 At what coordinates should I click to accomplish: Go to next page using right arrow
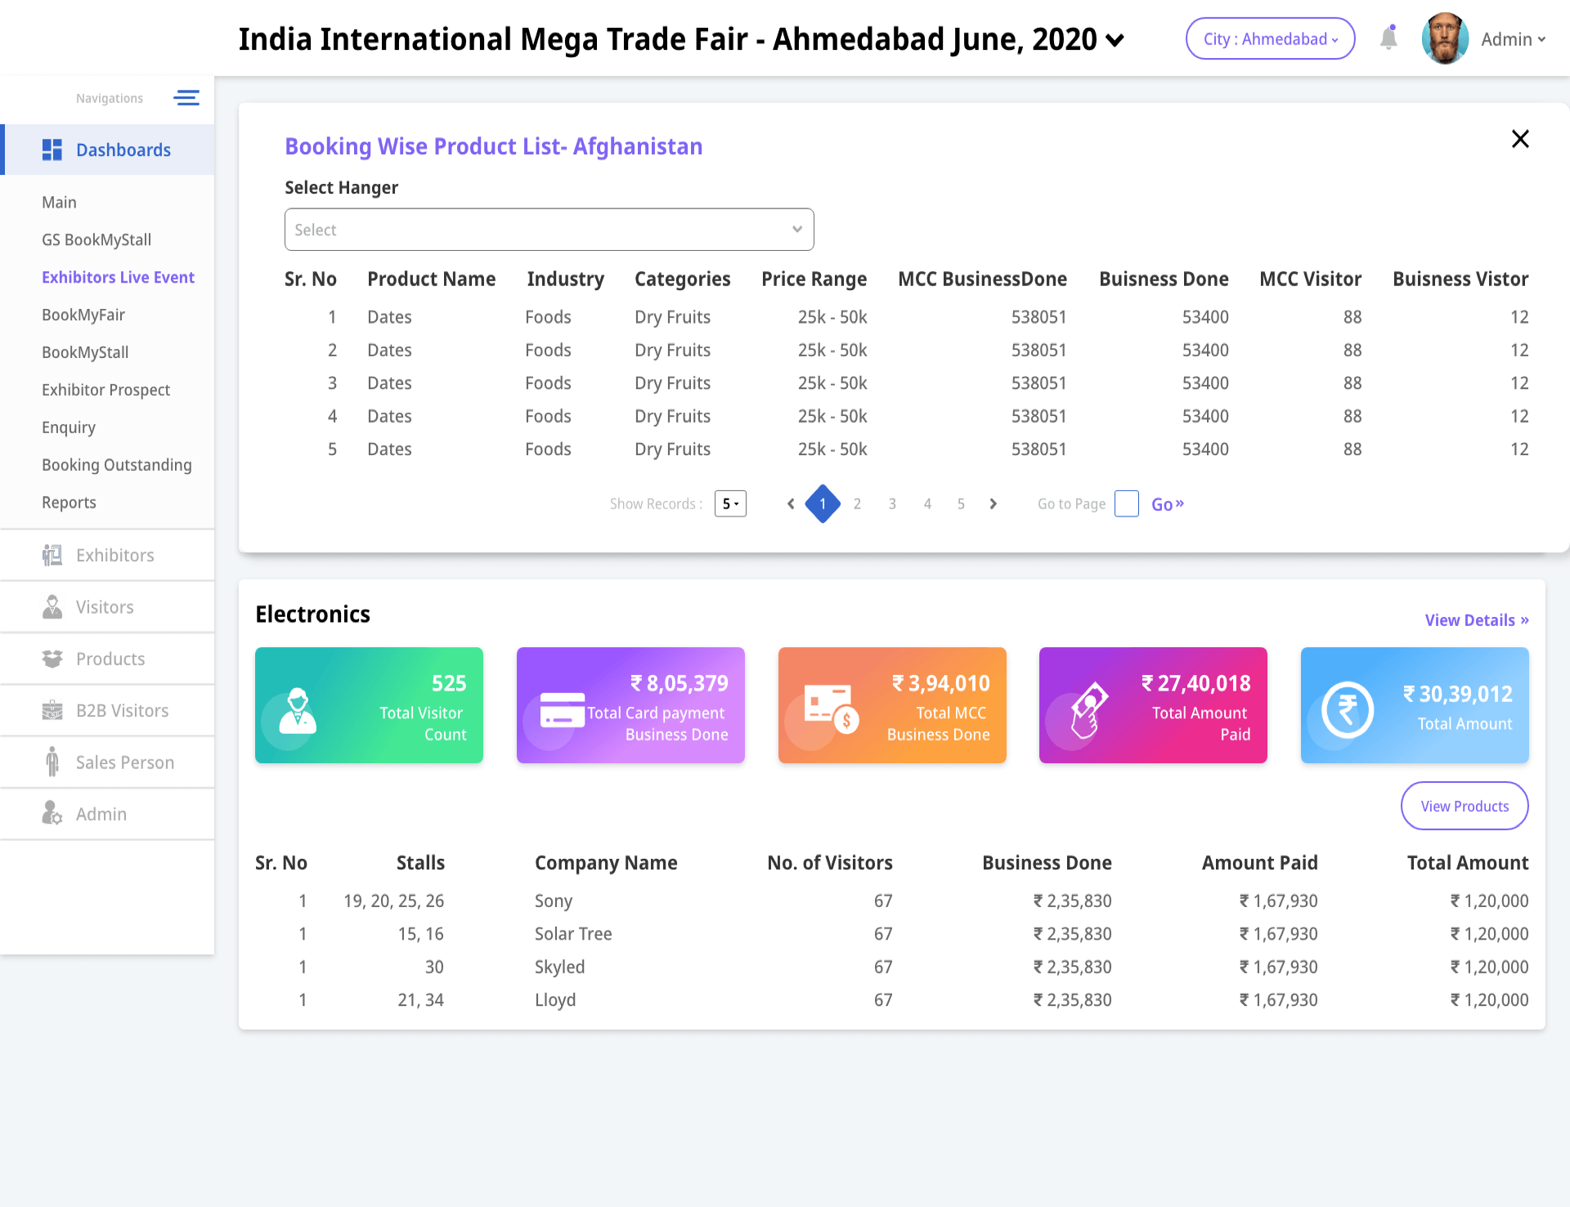pyautogui.click(x=993, y=503)
